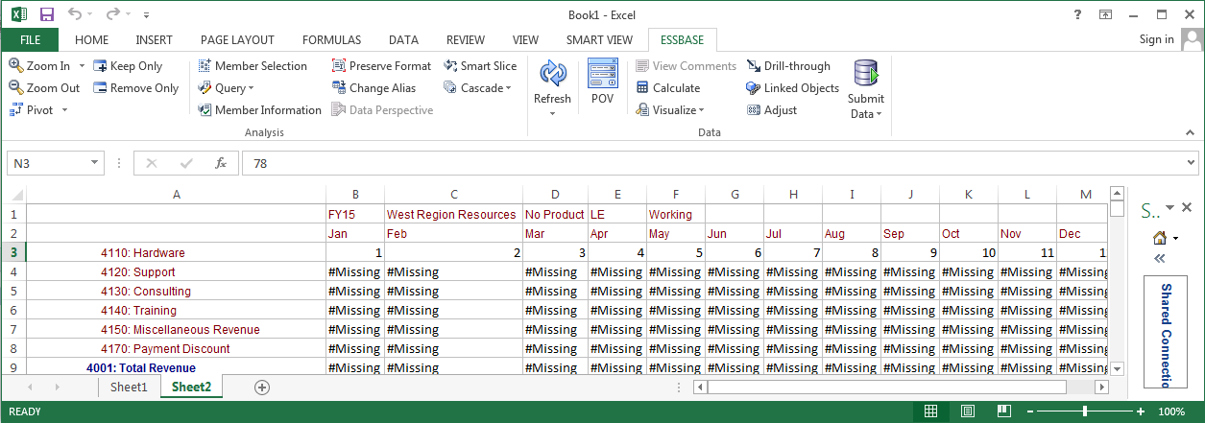Switch to Page Break Preview
The image size is (1205, 423).
point(1004,411)
